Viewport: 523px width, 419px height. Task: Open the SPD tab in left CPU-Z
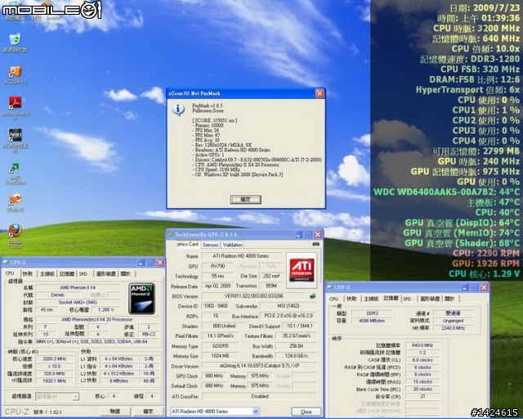pyautogui.click(x=83, y=274)
